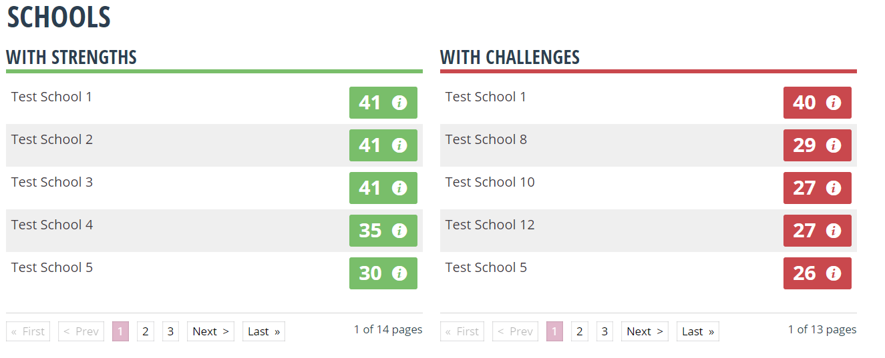Click info icon for Test School 4 strengths

[x=399, y=231]
